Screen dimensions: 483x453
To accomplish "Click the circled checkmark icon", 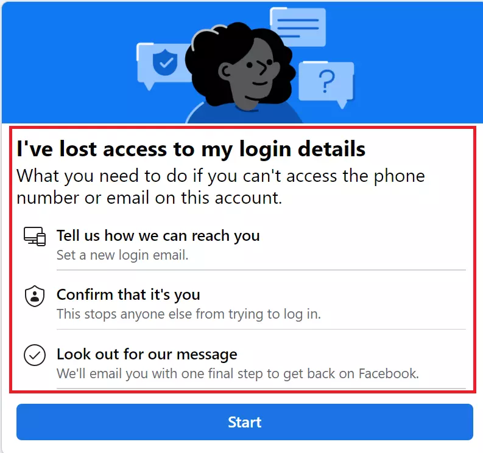I will point(35,355).
